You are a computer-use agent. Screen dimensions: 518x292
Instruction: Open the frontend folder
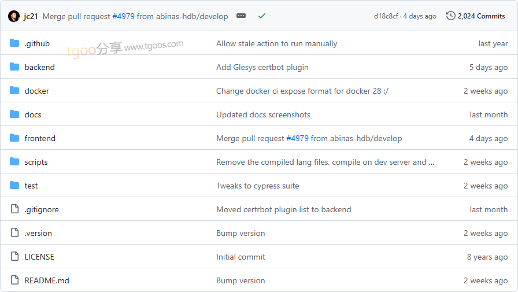(40, 138)
